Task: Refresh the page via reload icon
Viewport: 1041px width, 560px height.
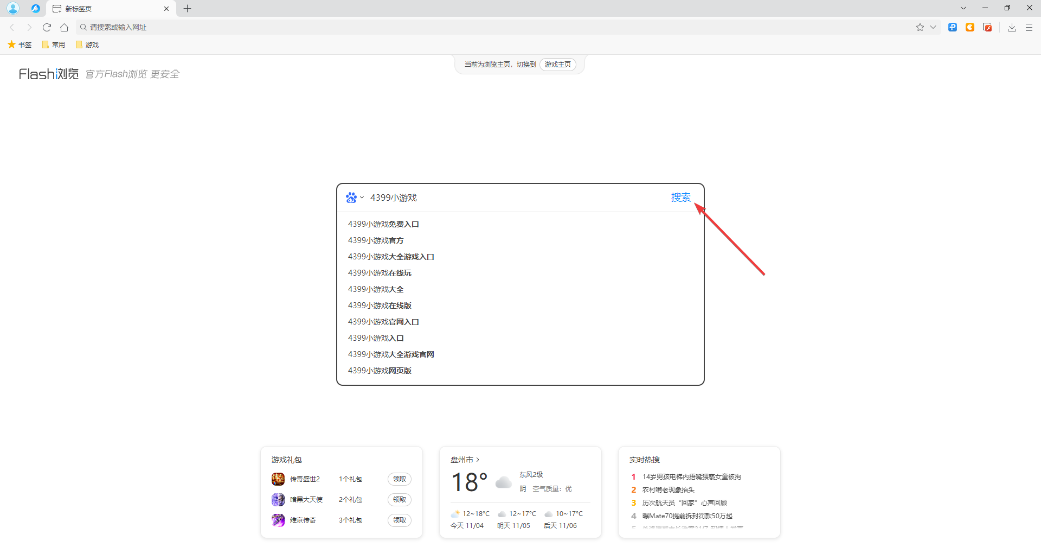Action: (x=47, y=27)
